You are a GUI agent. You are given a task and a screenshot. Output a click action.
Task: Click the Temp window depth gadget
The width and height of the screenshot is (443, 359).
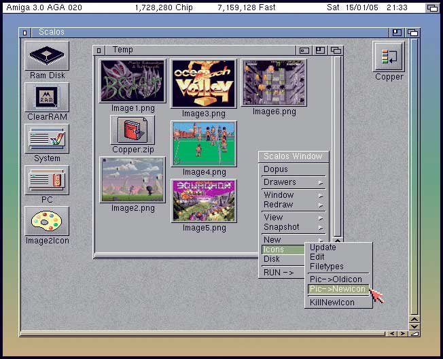point(336,50)
